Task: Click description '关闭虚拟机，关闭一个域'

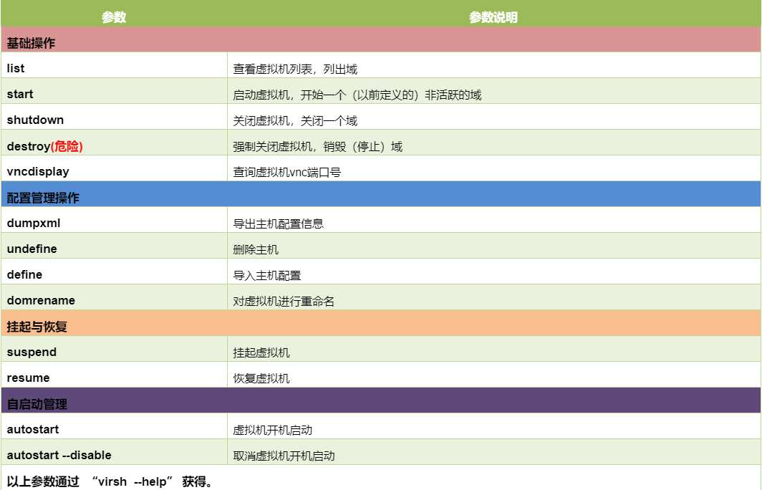Action: click(x=295, y=120)
